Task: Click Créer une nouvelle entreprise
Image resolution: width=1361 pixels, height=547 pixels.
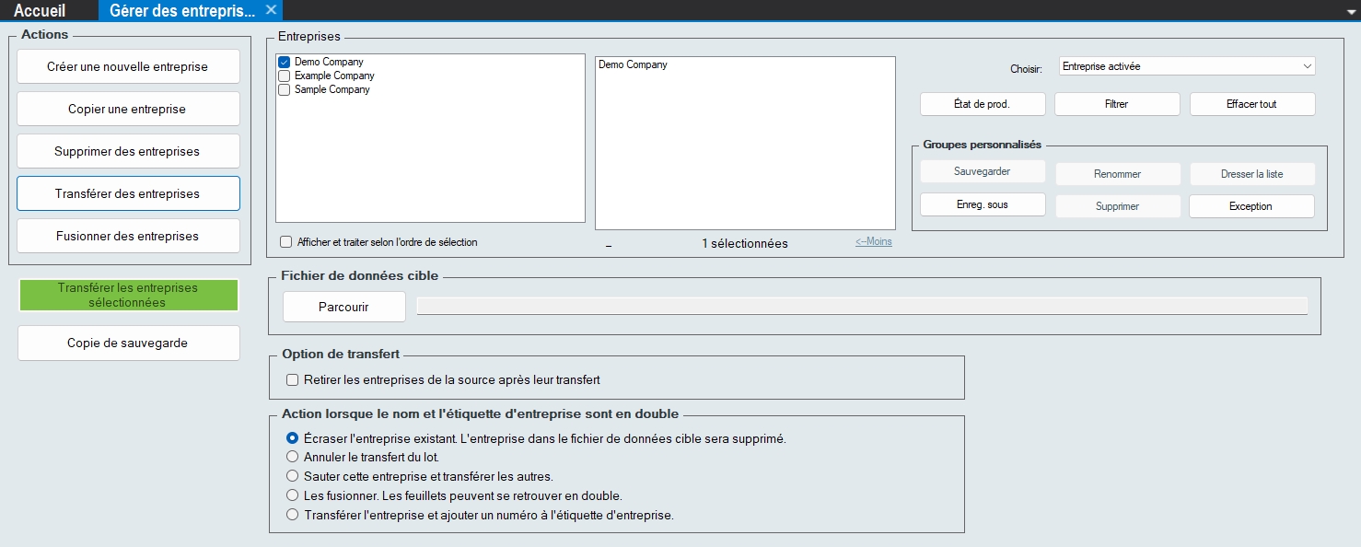Action: (x=128, y=66)
